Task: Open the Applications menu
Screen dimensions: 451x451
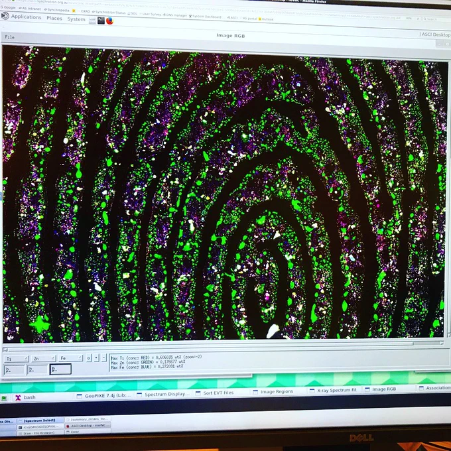Action: (26, 17)
